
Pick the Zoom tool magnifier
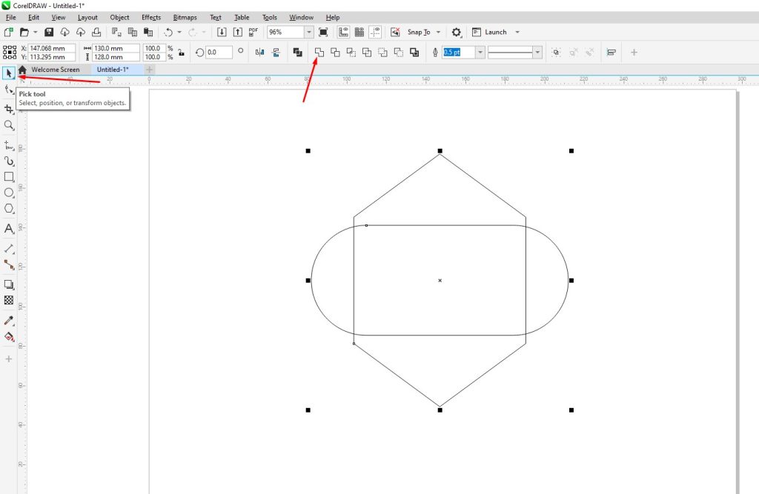tap(10, 126)
